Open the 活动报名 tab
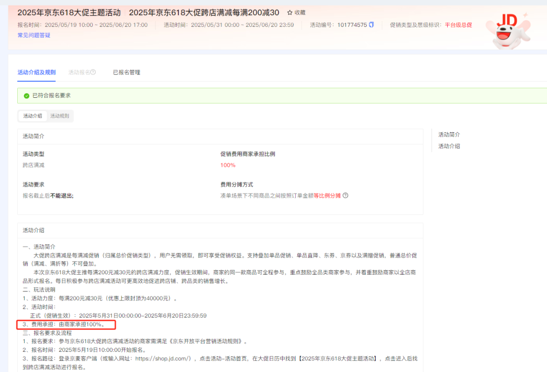Viewport: 547px width, 372px height. [x=80, y=72]
